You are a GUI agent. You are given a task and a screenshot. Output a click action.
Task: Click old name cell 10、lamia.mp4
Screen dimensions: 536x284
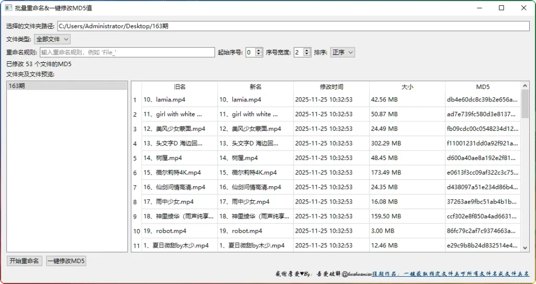(x=180, y=100)
